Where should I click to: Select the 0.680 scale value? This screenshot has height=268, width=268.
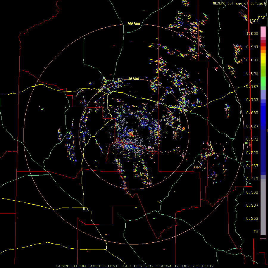[252, 113]
